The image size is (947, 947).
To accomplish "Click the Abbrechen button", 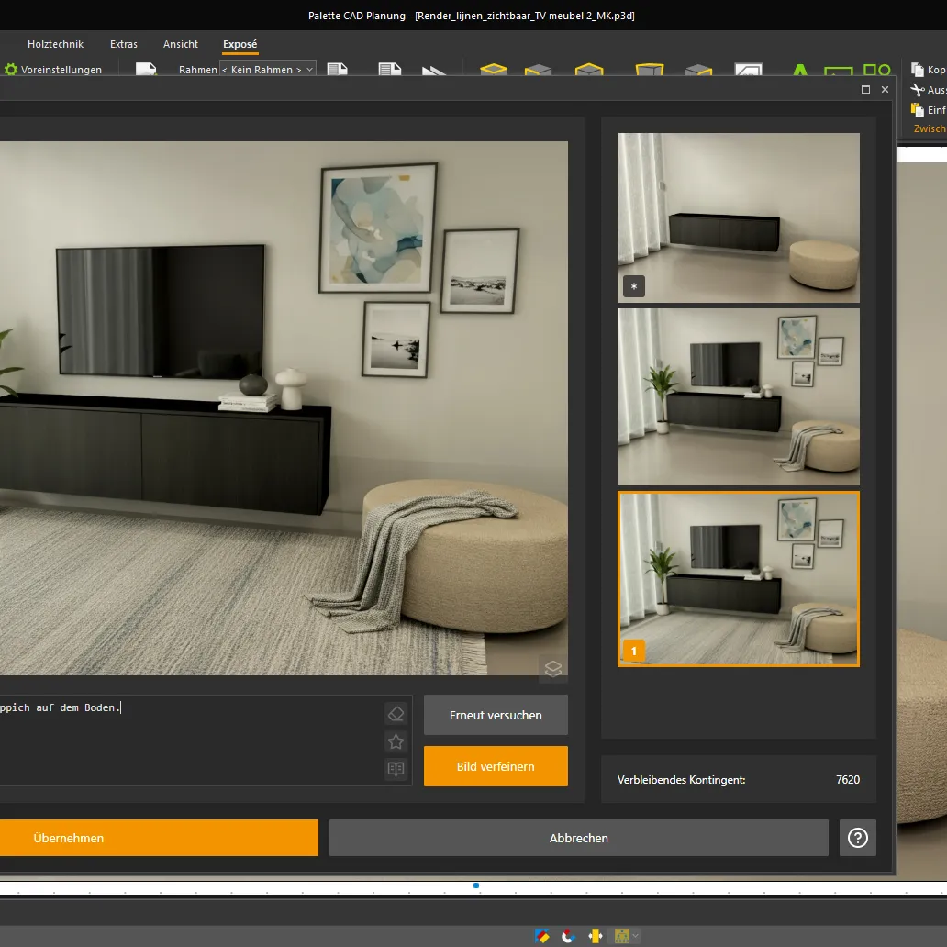I will point(579,838).
